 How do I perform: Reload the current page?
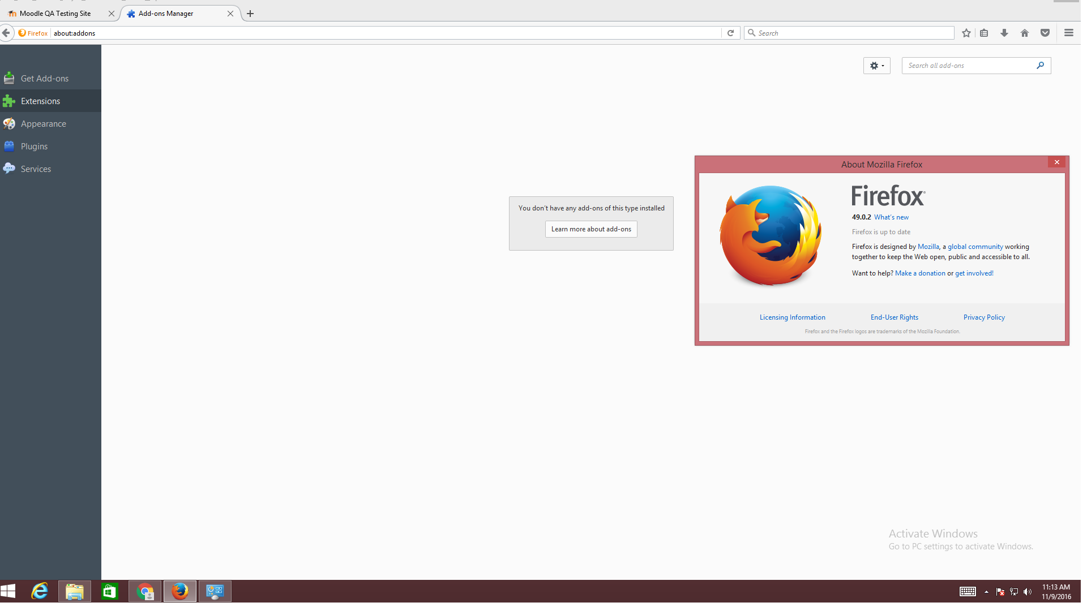[x=731, y=33]
